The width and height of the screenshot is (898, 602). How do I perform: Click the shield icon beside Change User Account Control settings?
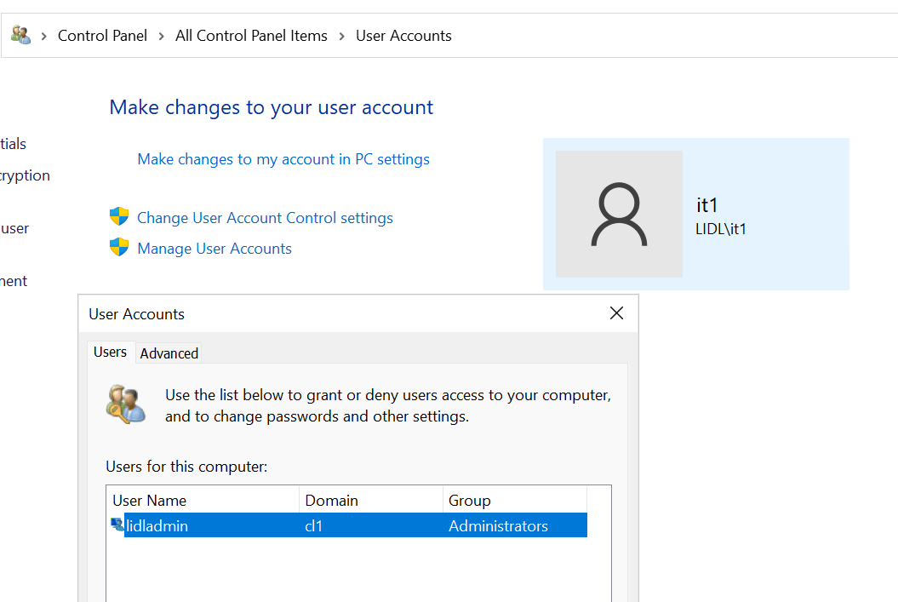point(119,217)
